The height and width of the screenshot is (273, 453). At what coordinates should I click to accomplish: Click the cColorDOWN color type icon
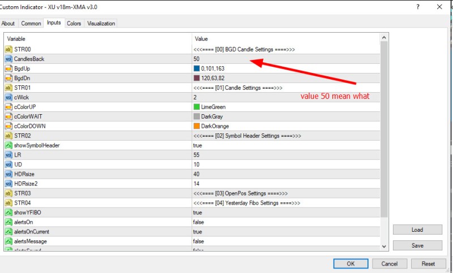pos(8,126)
